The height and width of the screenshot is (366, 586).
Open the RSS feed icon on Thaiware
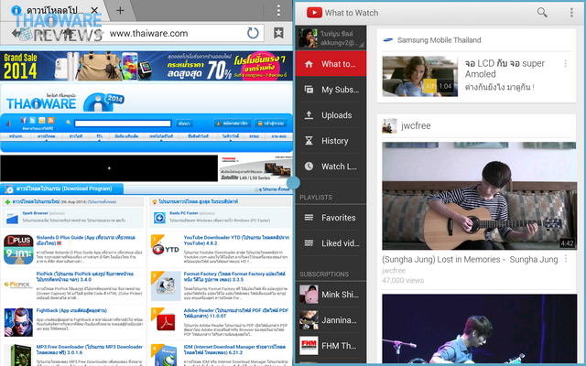click(x=51, y=120)
